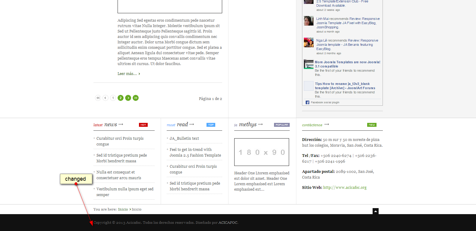The width and height of the screenshot is (476, 231).
Task: Open 'Sed id tristique pretium pede' in most read
Action: [x=195, y=186]
